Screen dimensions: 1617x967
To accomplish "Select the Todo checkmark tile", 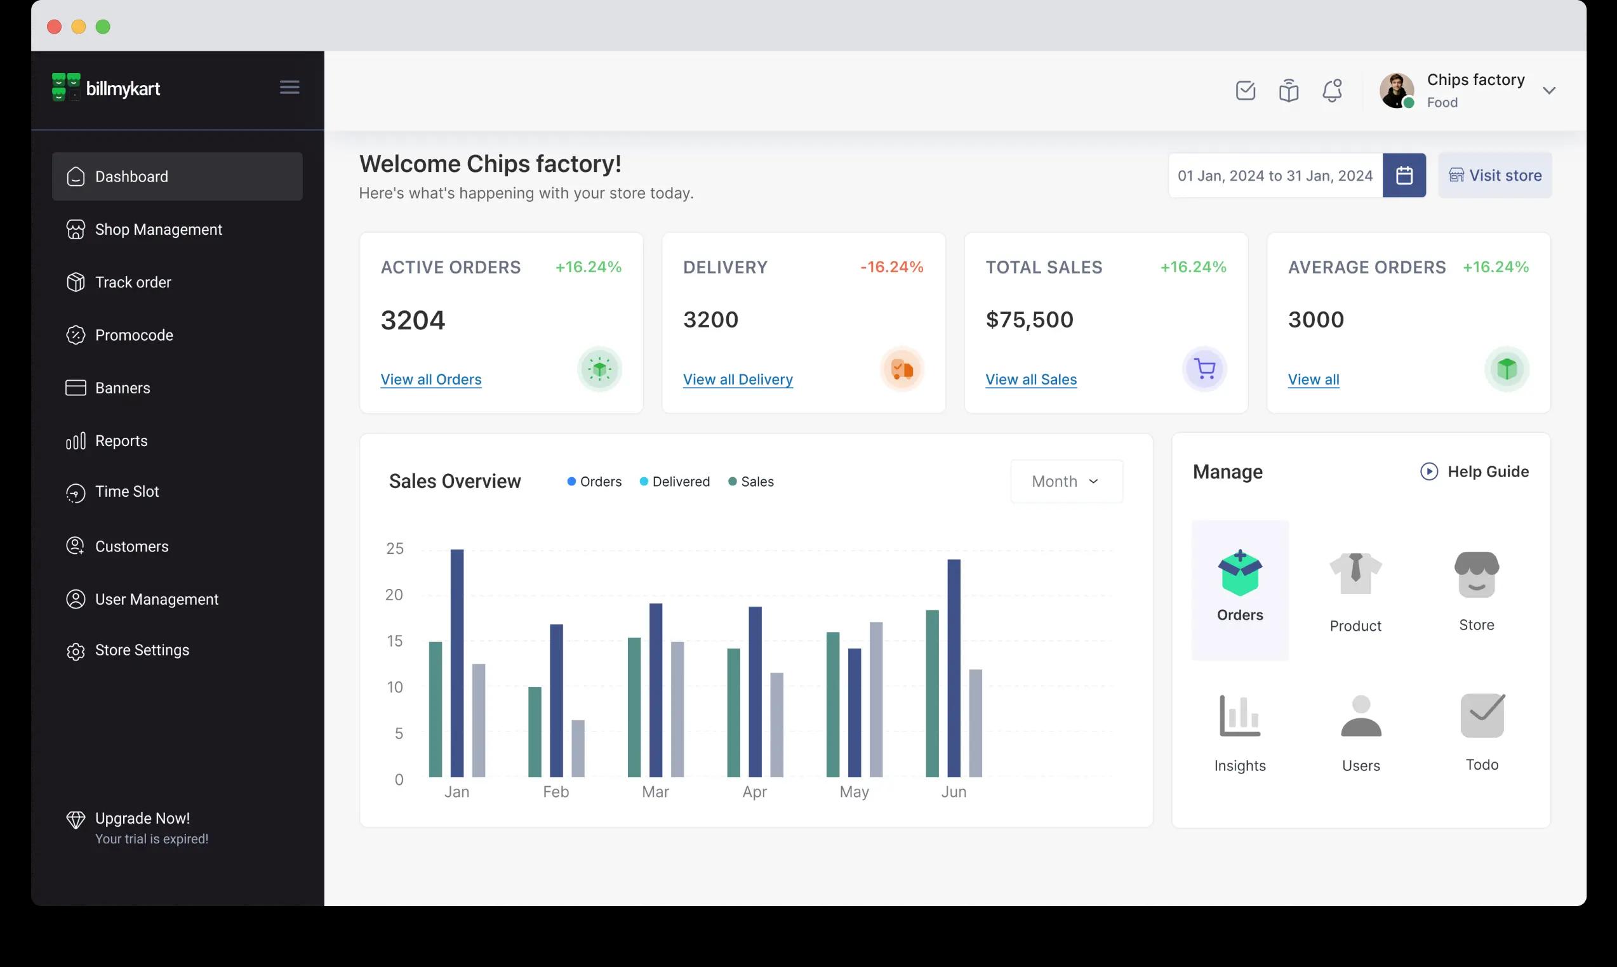I will point(1481,731).
